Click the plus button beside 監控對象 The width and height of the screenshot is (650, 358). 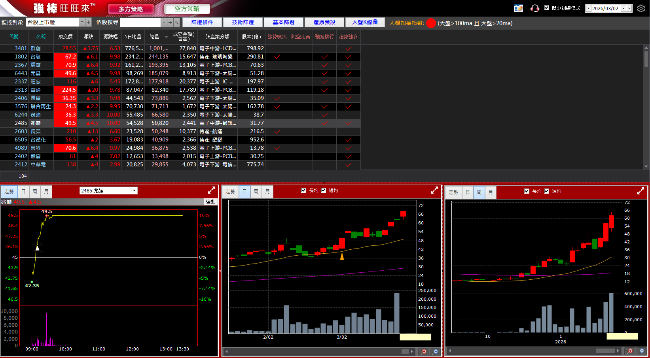[x=88, y=23]
